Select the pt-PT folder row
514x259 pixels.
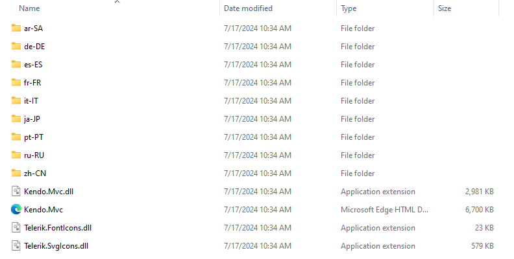(34, 137)
